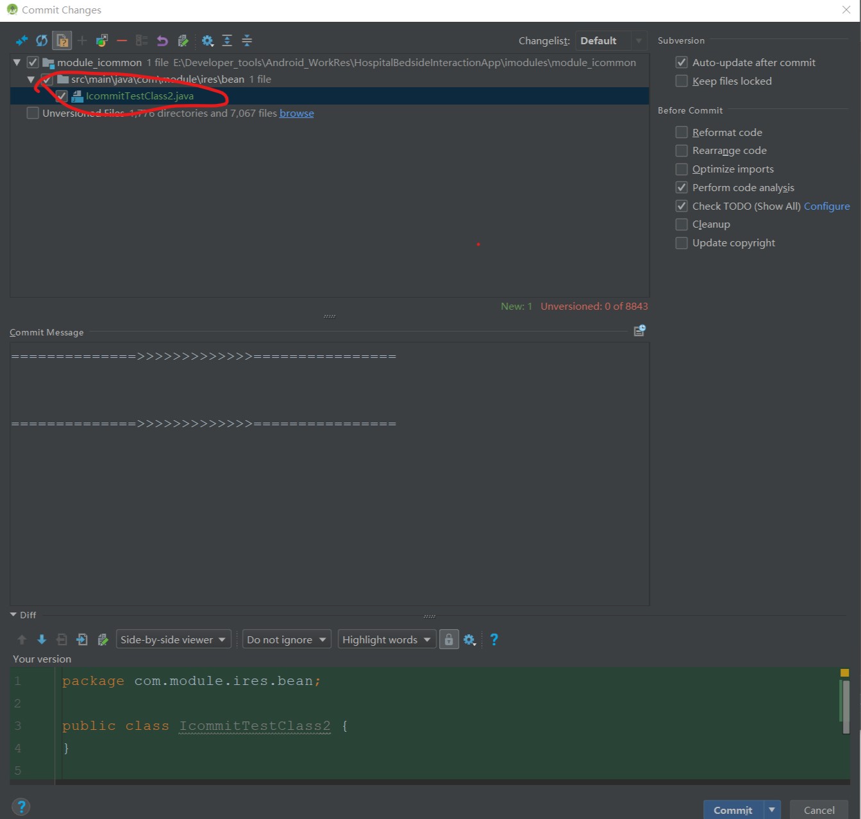Viewport: 861px width, 819px height.
Task: Click the Configure link
Action: point(826,206)
